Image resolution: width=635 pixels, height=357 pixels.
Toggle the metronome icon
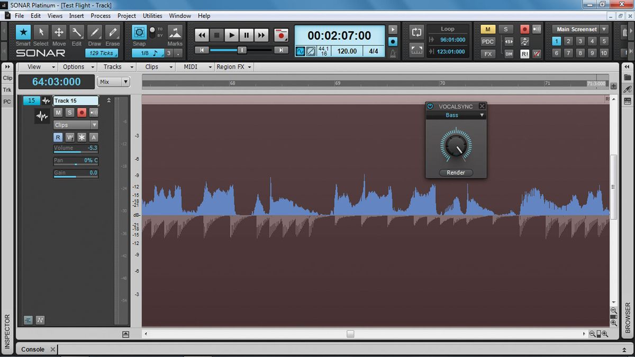393,53
